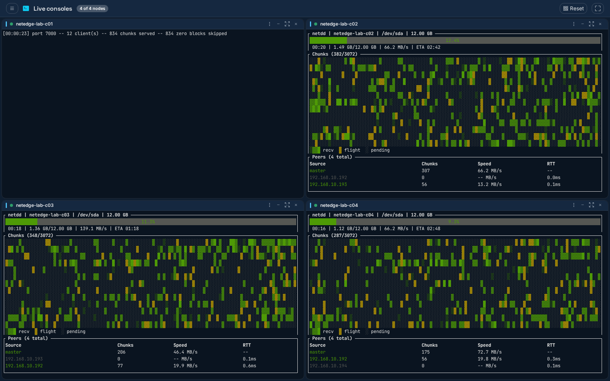Click Chunks (348/3072) label in c03

point(30,235)
